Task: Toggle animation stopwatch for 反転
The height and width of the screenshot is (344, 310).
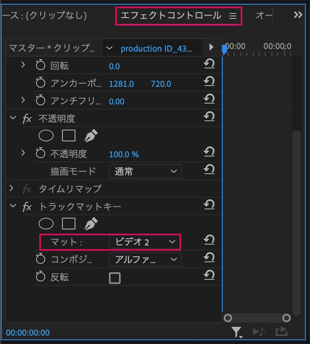Action: [x=41, y=276]
